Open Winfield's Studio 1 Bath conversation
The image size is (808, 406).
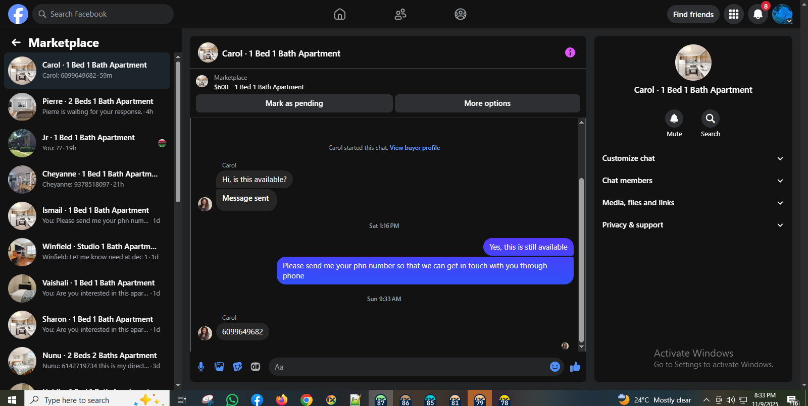(87, 252)
